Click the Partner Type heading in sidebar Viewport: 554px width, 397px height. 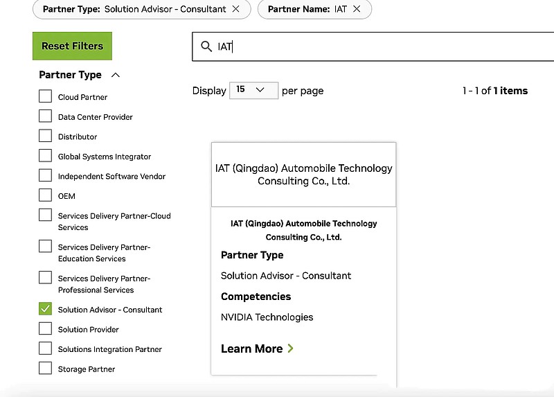tap(70, 75)
